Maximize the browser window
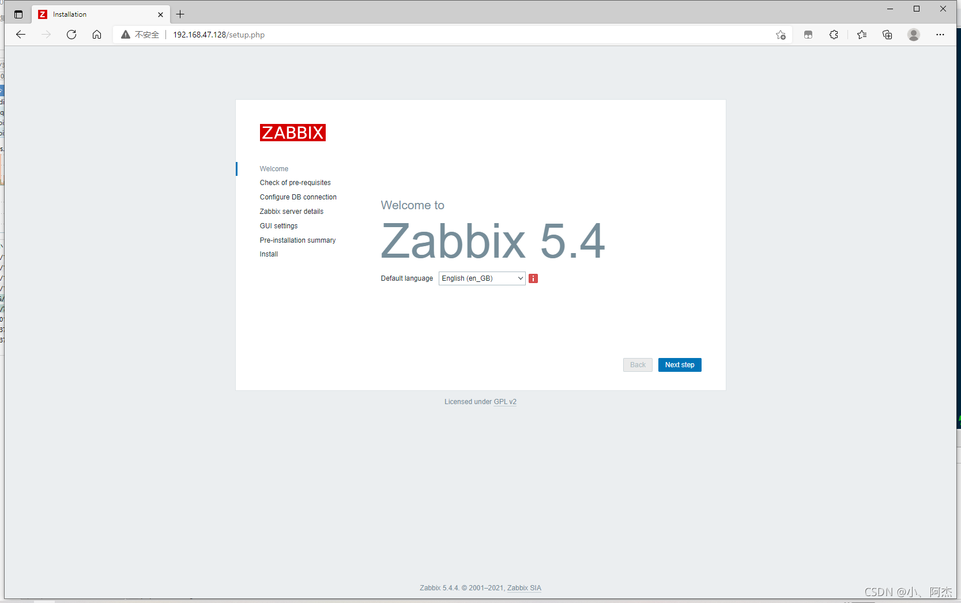Viewport: 961px width, 603px height. 917,9
